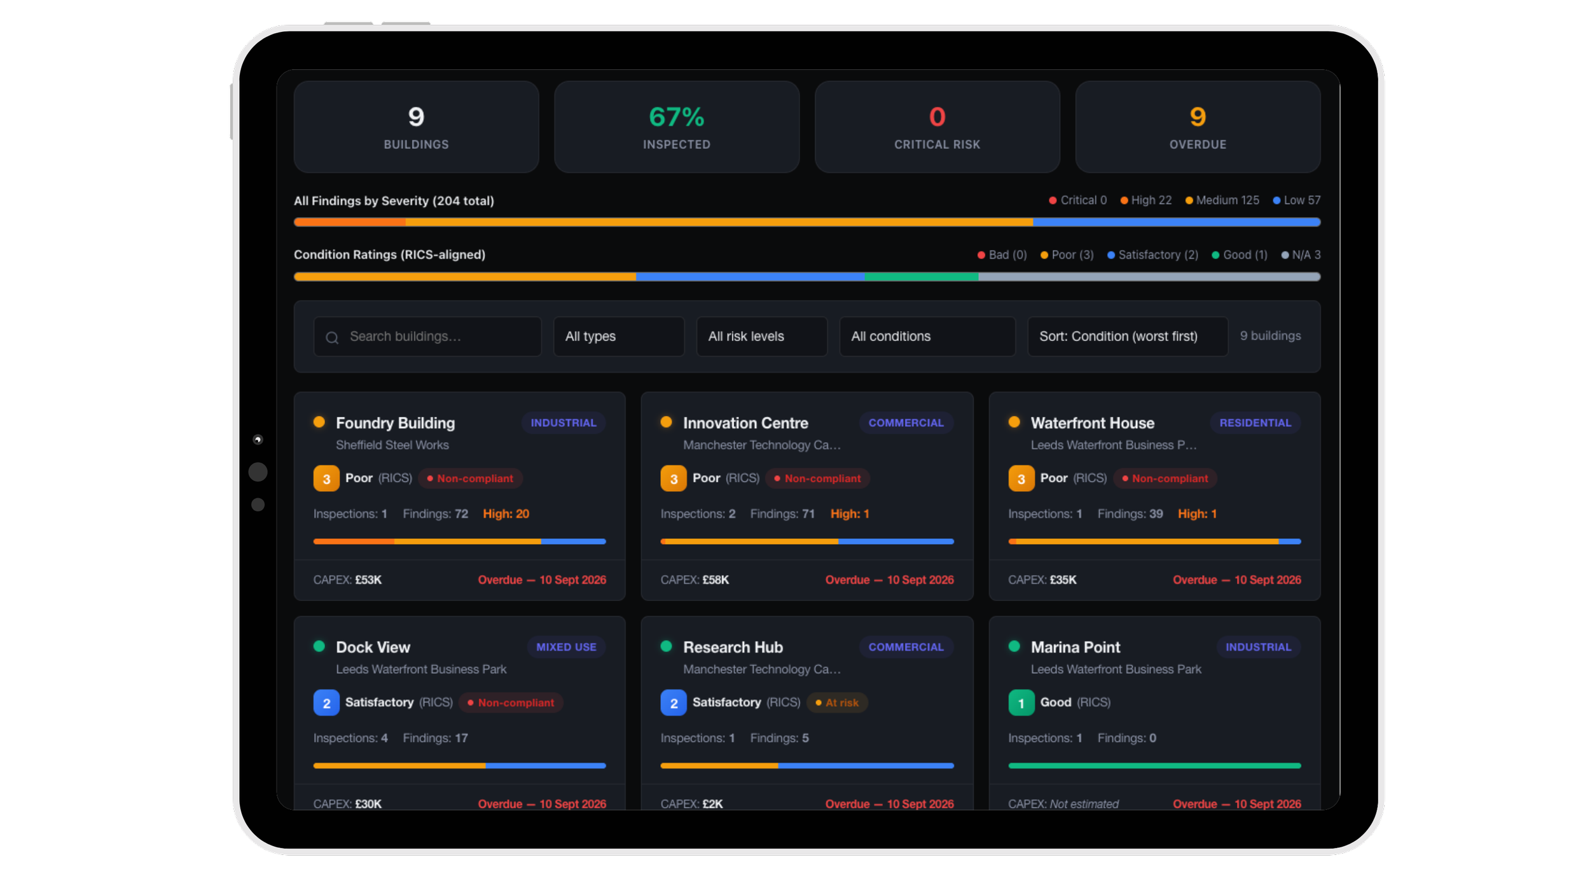This screenshot has width=1590, height=895.
Task: Click Dock View satisfactory rating 2 badge
Action: (326, 702)
